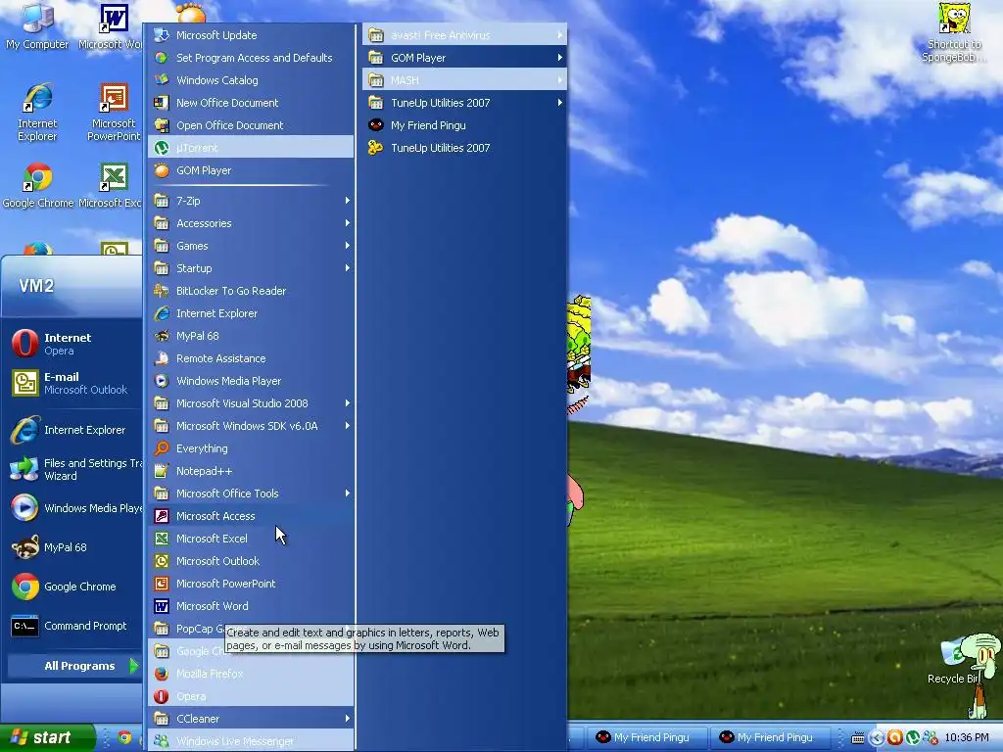Open GOM Player shortcut in programs list

coord(250,170)
